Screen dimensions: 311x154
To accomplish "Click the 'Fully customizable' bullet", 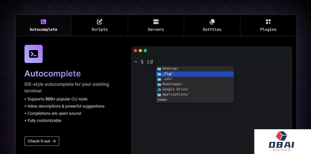I will [x=43, y=120].
